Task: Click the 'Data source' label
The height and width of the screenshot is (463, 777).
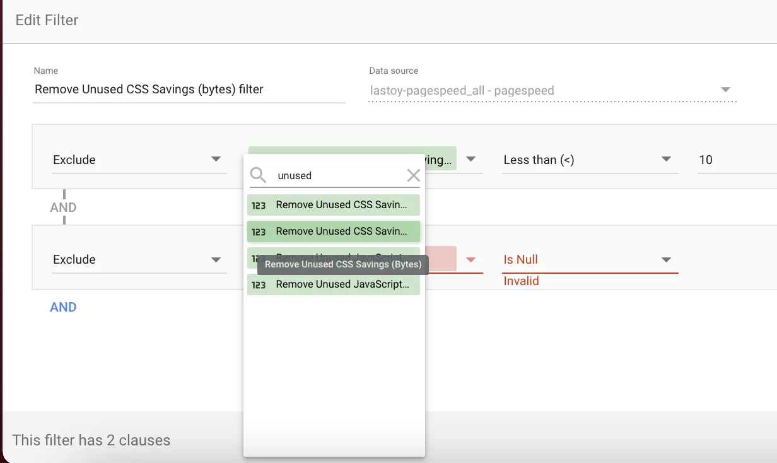Action: (394, 71)
